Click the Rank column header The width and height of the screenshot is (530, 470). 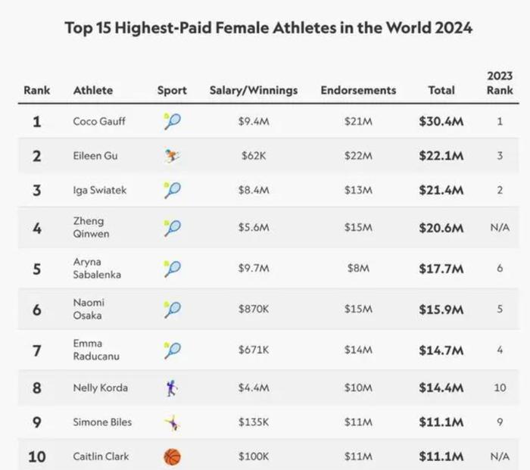click(x=36, y=90)
